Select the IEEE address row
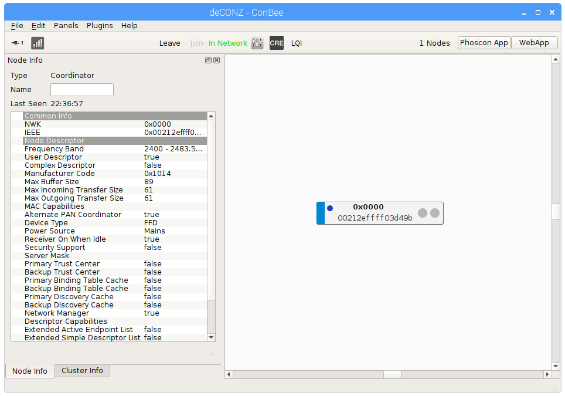The width and height of the screenshot is (565, 396). pyautogui.click(x=109, y=133)
